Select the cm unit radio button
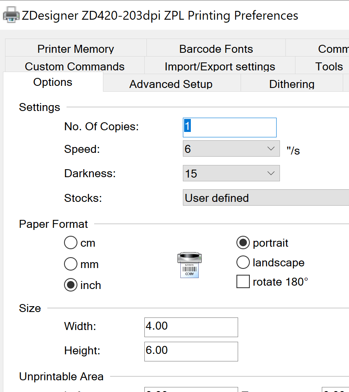 (x=71, y=243)
